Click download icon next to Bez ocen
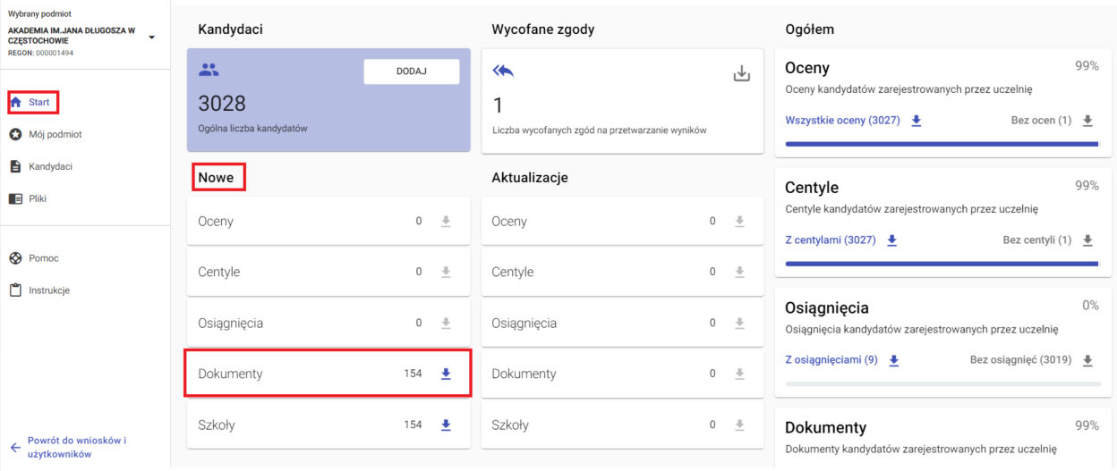This screenshot has height=471, width=1117. pyautogui.click(x=1087, y=121)
